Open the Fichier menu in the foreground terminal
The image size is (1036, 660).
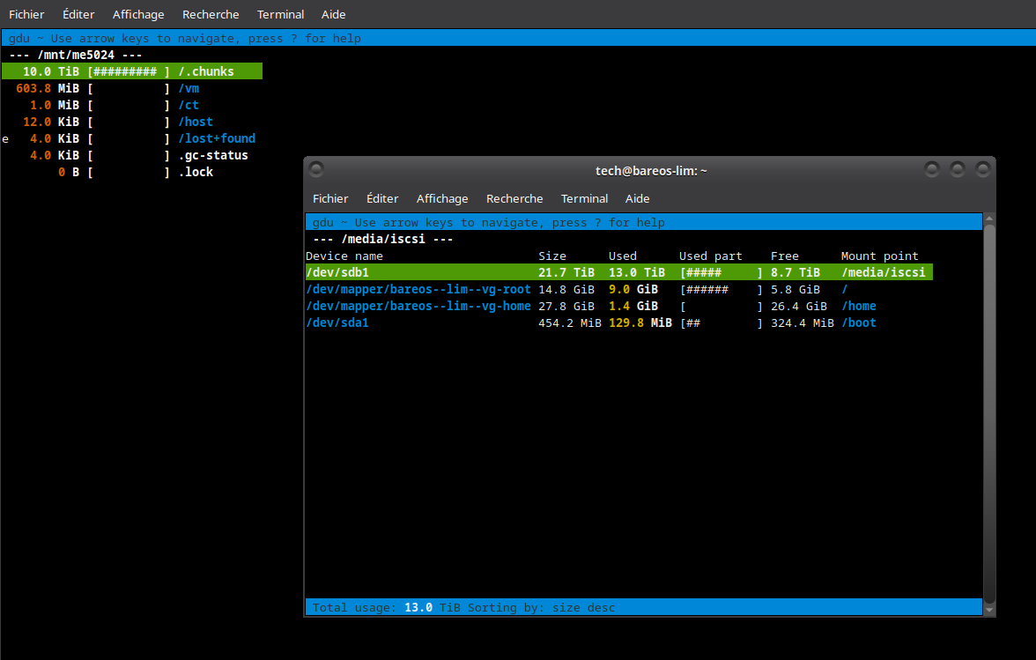click(329, 198)
